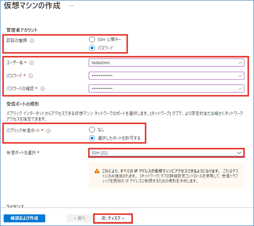Click the 管理者アカウント section heading
Screen dimensions: 254x226
coord(22,30)
